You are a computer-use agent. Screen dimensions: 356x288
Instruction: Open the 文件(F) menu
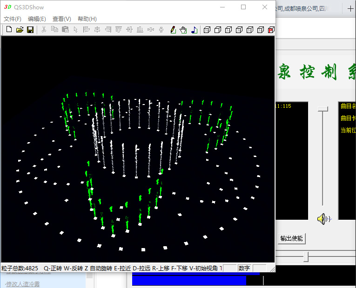pos(13,19)
